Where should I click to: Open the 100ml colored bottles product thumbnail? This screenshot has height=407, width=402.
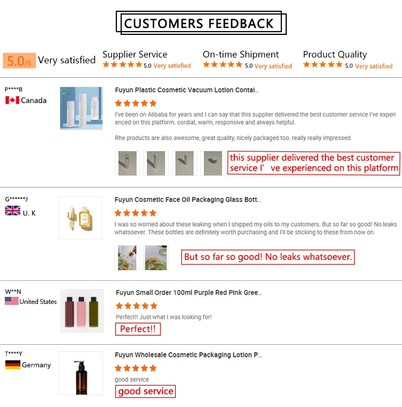click(81, 310)
